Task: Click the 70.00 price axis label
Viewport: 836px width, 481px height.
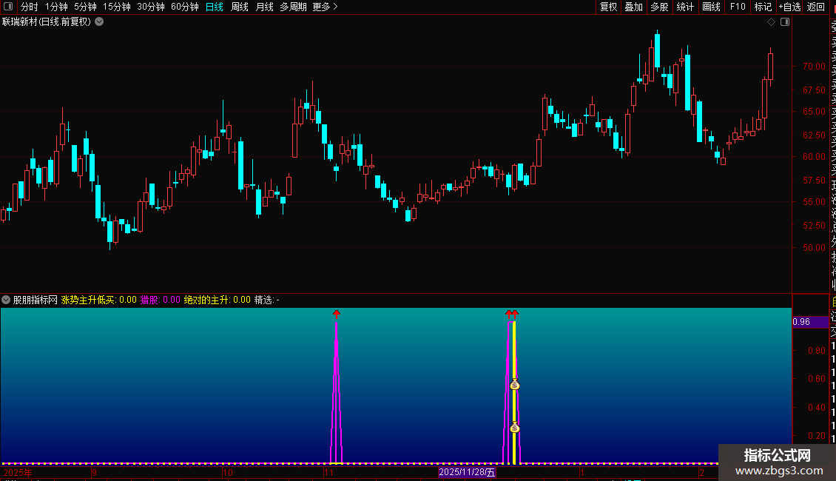Action: (814, 66)
